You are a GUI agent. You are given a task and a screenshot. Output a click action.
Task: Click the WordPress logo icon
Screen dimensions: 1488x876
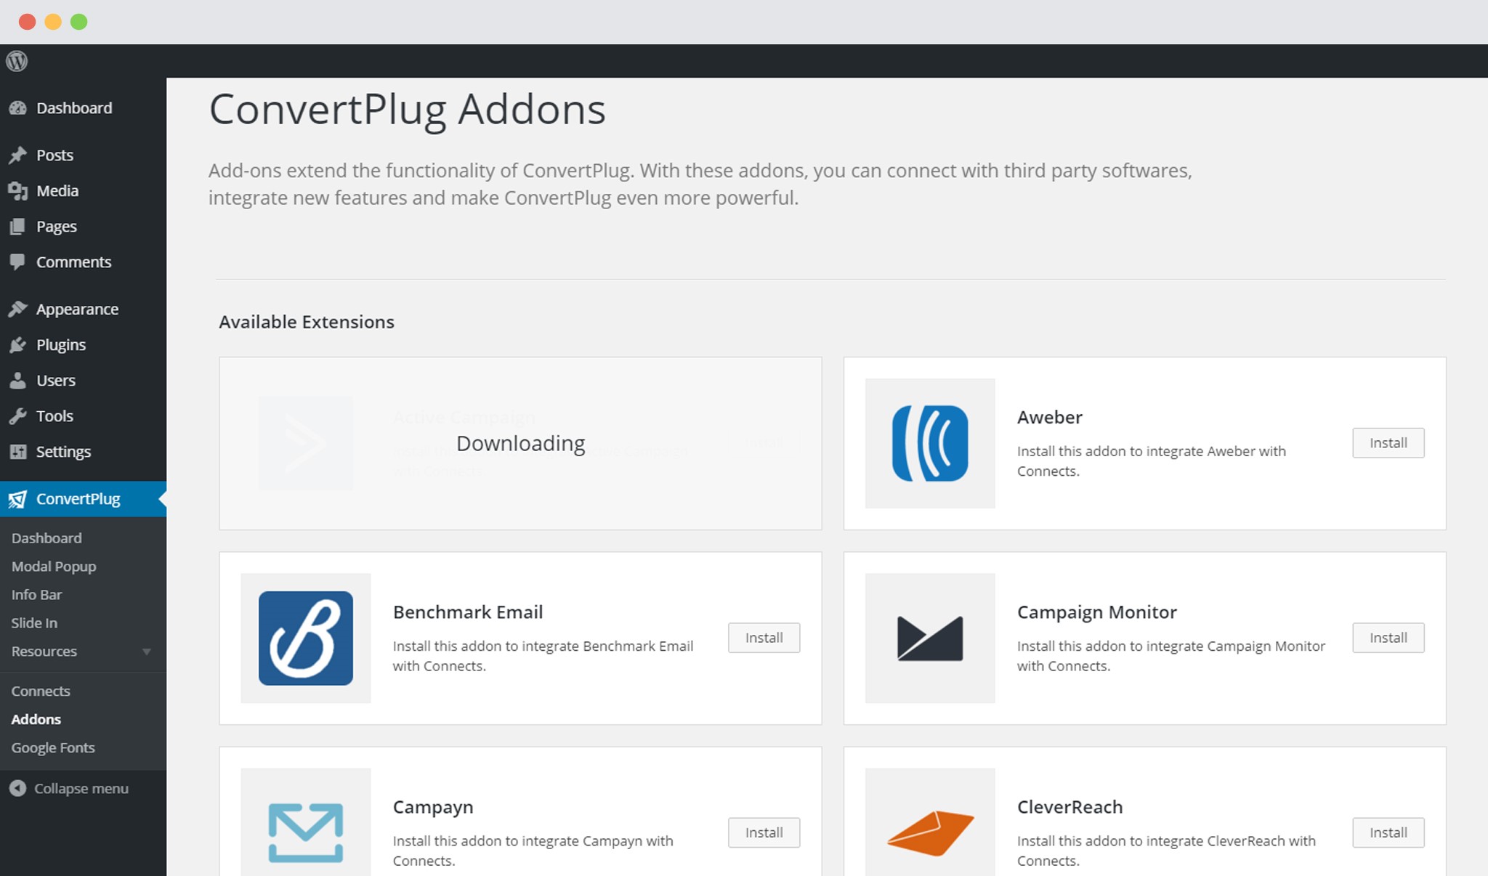coord(17,62)
